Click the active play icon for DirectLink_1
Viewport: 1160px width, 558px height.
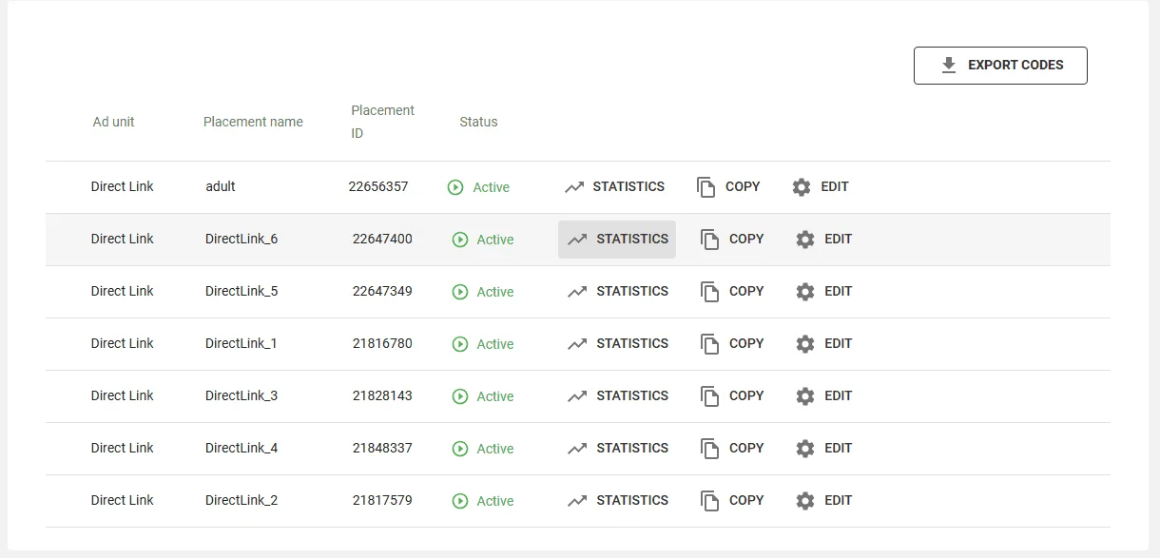point(460,344)
